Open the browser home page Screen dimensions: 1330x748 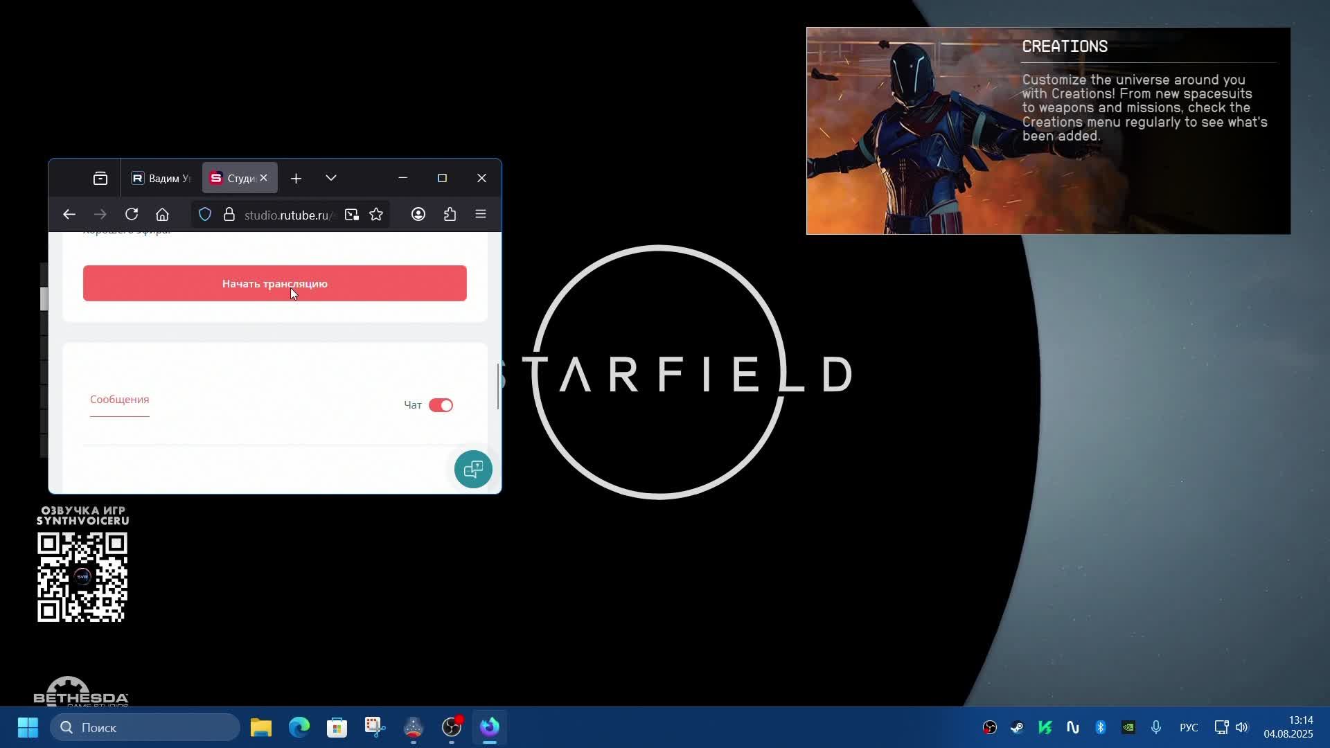(162, 215)
